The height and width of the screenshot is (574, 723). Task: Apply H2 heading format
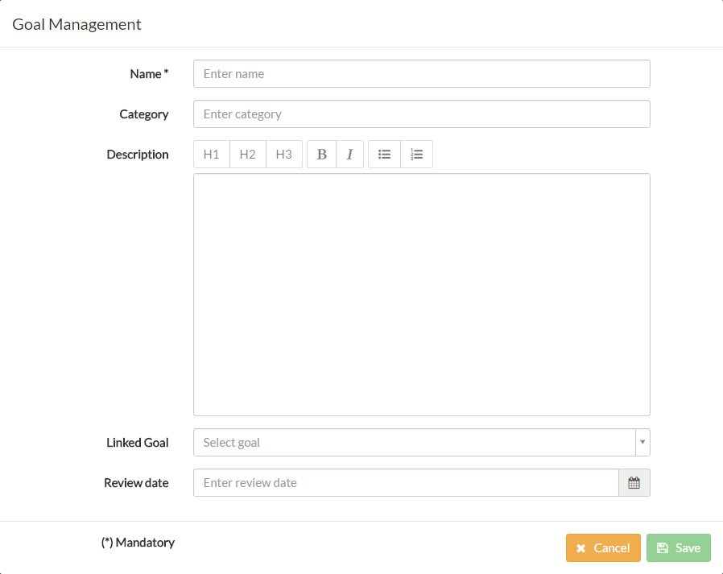point(248,155)
